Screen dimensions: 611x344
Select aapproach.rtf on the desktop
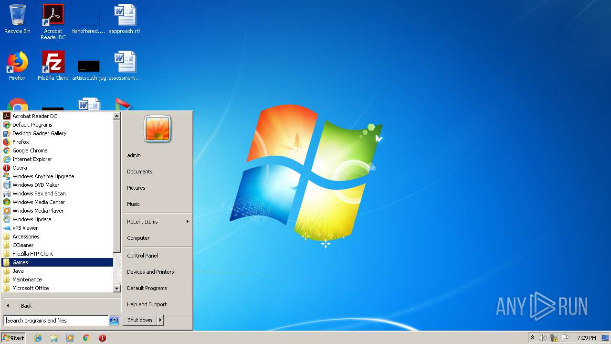click(x=125, y=19)
